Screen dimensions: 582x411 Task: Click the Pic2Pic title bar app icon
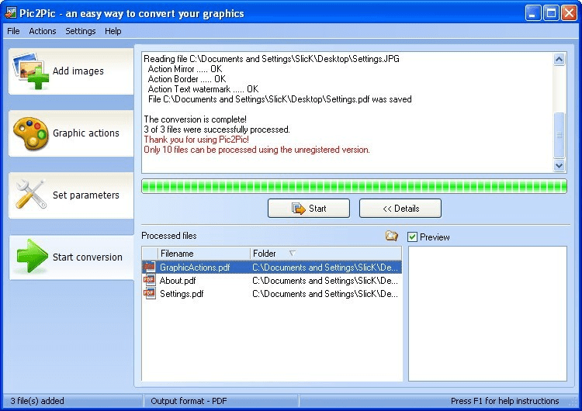click(10, 13)
